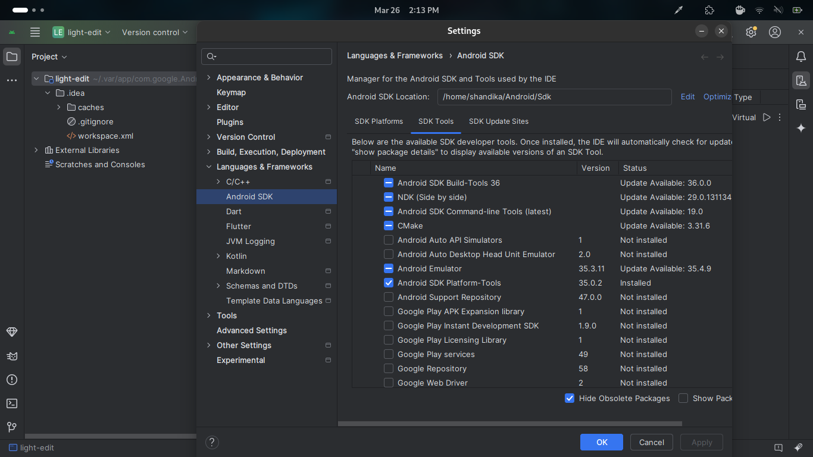Open the Git tool window icon

point(12,427)
